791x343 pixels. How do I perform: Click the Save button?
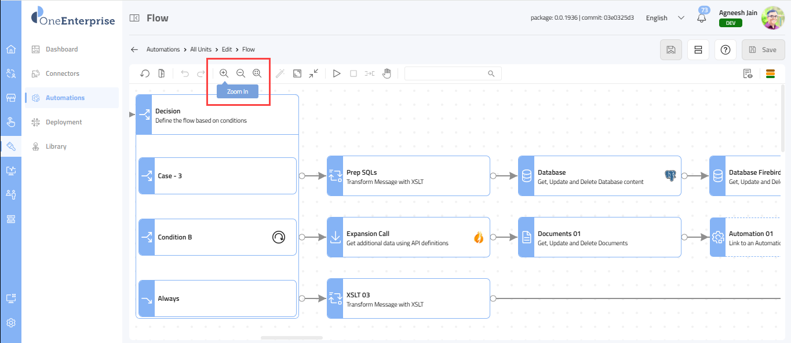763,50
